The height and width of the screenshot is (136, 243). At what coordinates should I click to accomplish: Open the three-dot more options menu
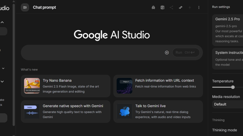point(199,7)
